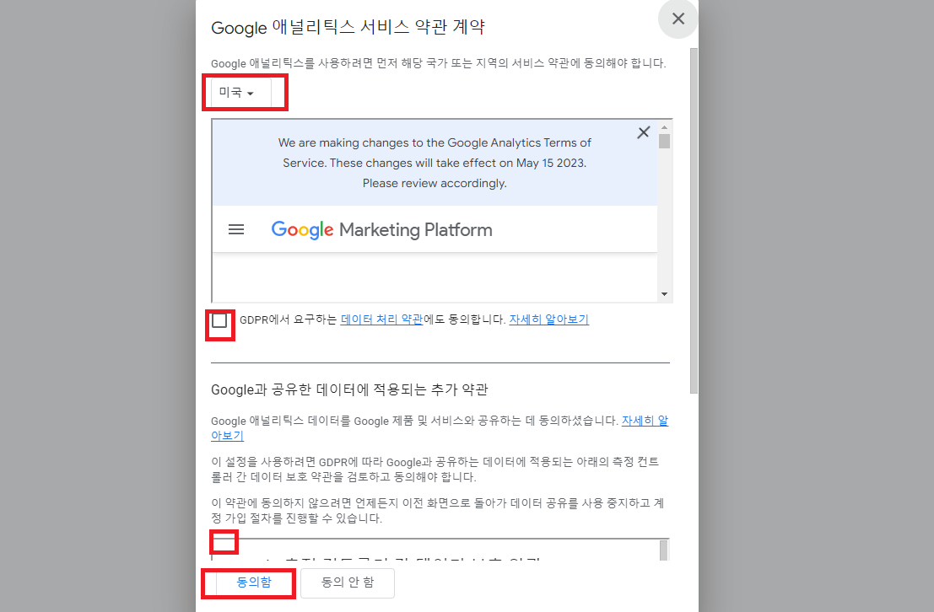Click the title 'Google 애널리틱스 서비스 약관 계약'
The width and height of the screenshot is (934, 612).
coord(348,27)
